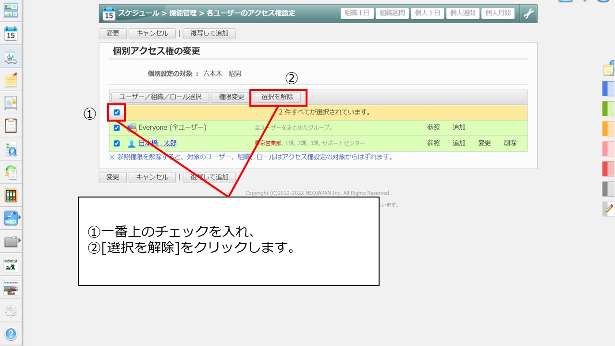Open the calendar icon in left sidebar
This screenshot has height=346, width=615.
point(11,34)
